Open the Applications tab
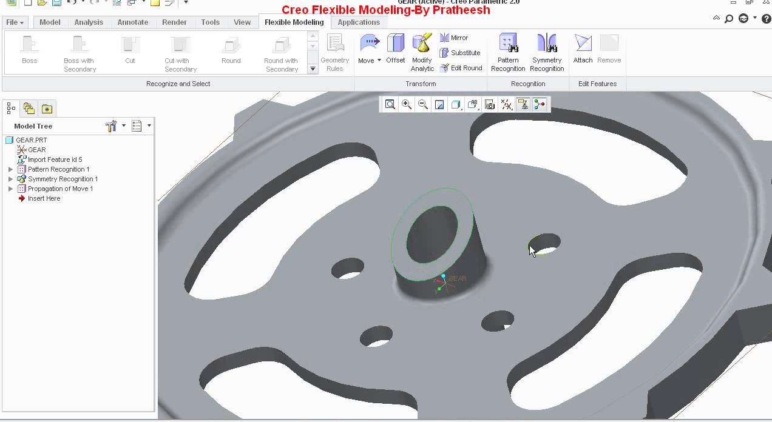This screenshot has height=422, width=772. coord(359,22)
